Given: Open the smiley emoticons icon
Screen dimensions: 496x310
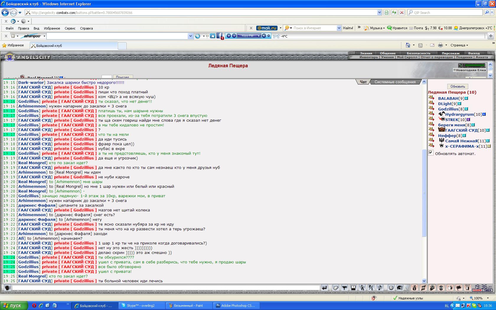Looking at the screenshot, I should (x=391, y=288).
